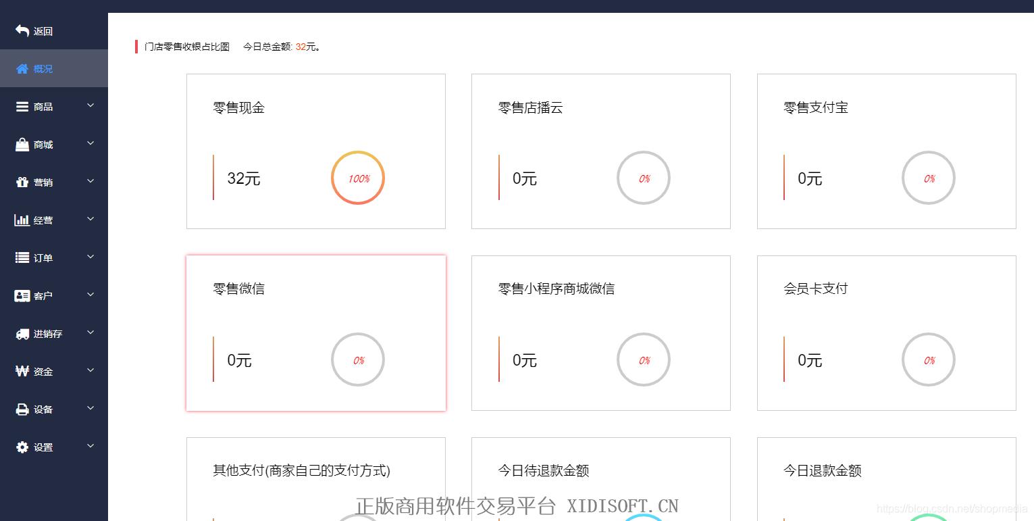
Task: Open the 订单 menu item
Action: [43, 258]
